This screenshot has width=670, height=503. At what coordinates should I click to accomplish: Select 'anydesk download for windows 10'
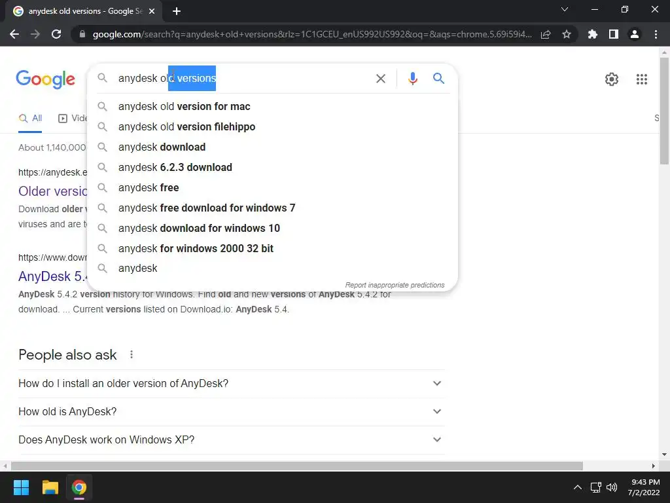[272, 229]
